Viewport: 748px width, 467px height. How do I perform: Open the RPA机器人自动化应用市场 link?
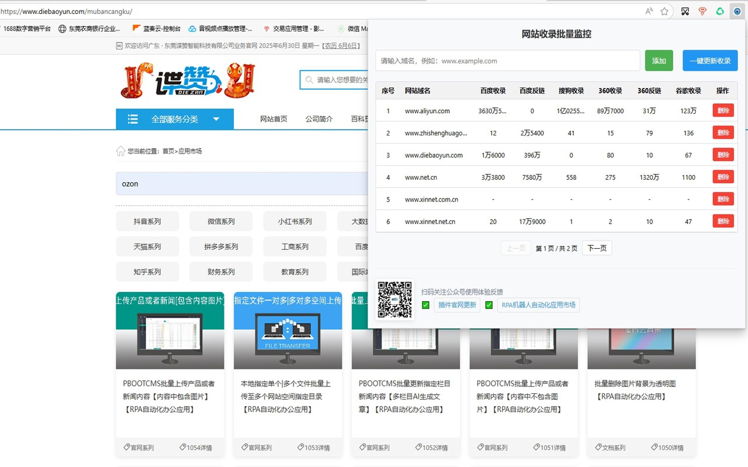tap(538, 305)
